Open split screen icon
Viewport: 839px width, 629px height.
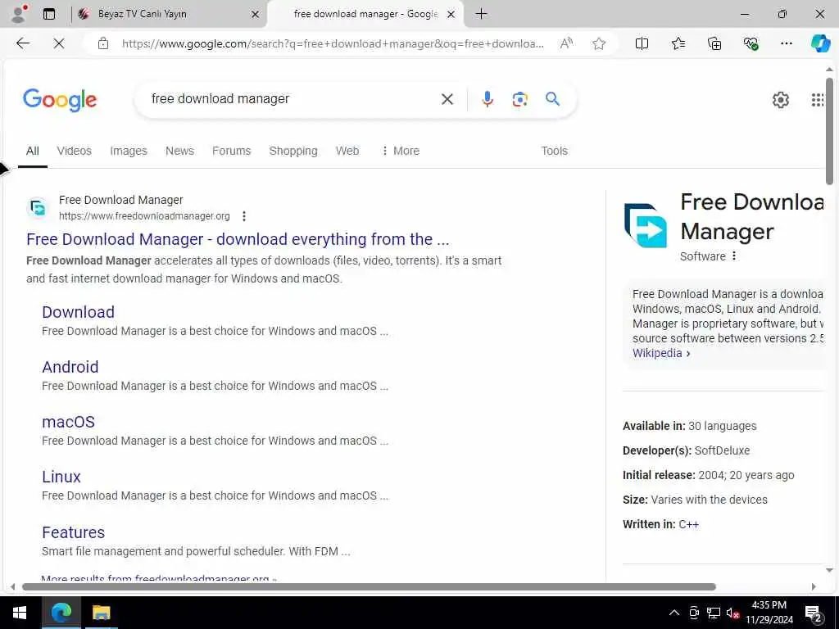click(642, 43)
